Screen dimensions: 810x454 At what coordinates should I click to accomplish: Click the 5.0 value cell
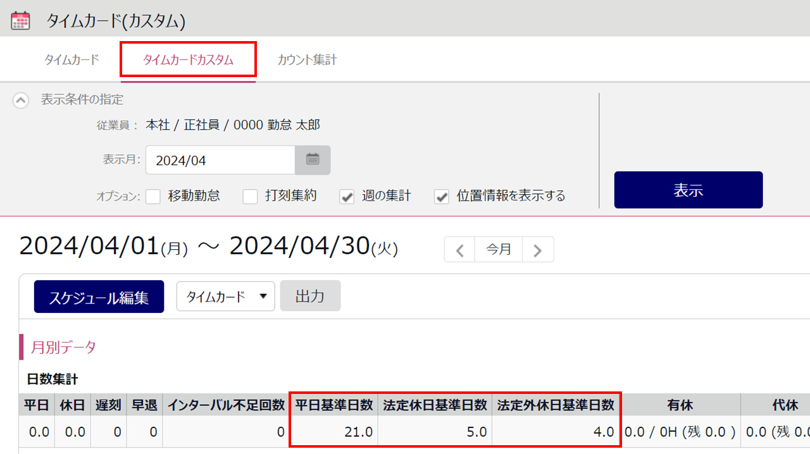(x=435, y=432)
